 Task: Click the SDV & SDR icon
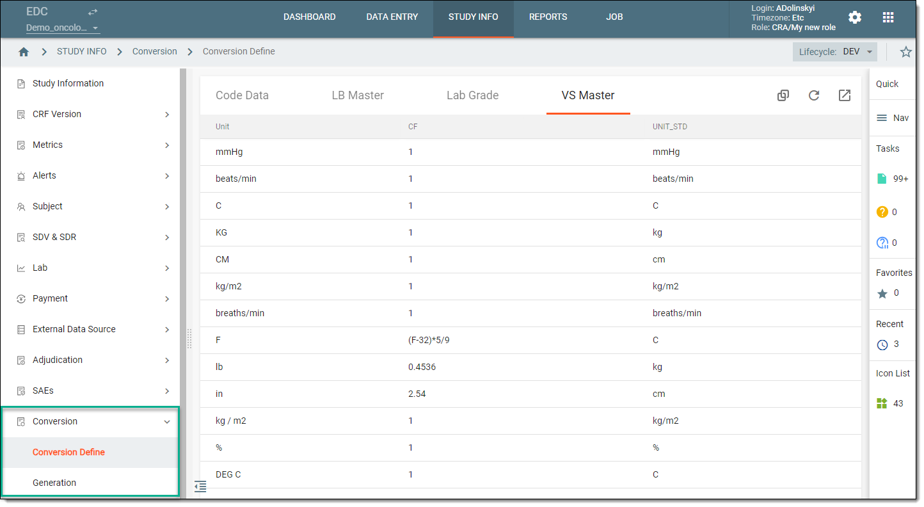[21, 237]
